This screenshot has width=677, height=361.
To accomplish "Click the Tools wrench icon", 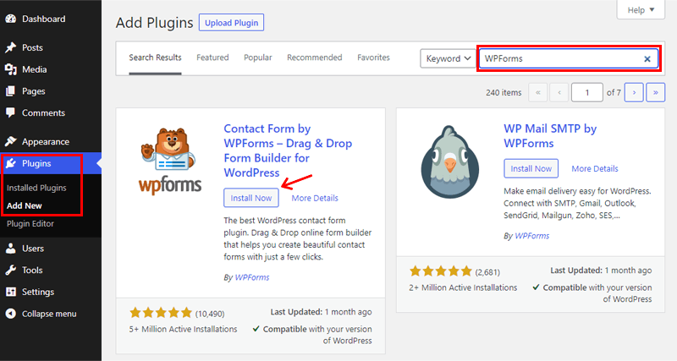I will tap(11, 270).
